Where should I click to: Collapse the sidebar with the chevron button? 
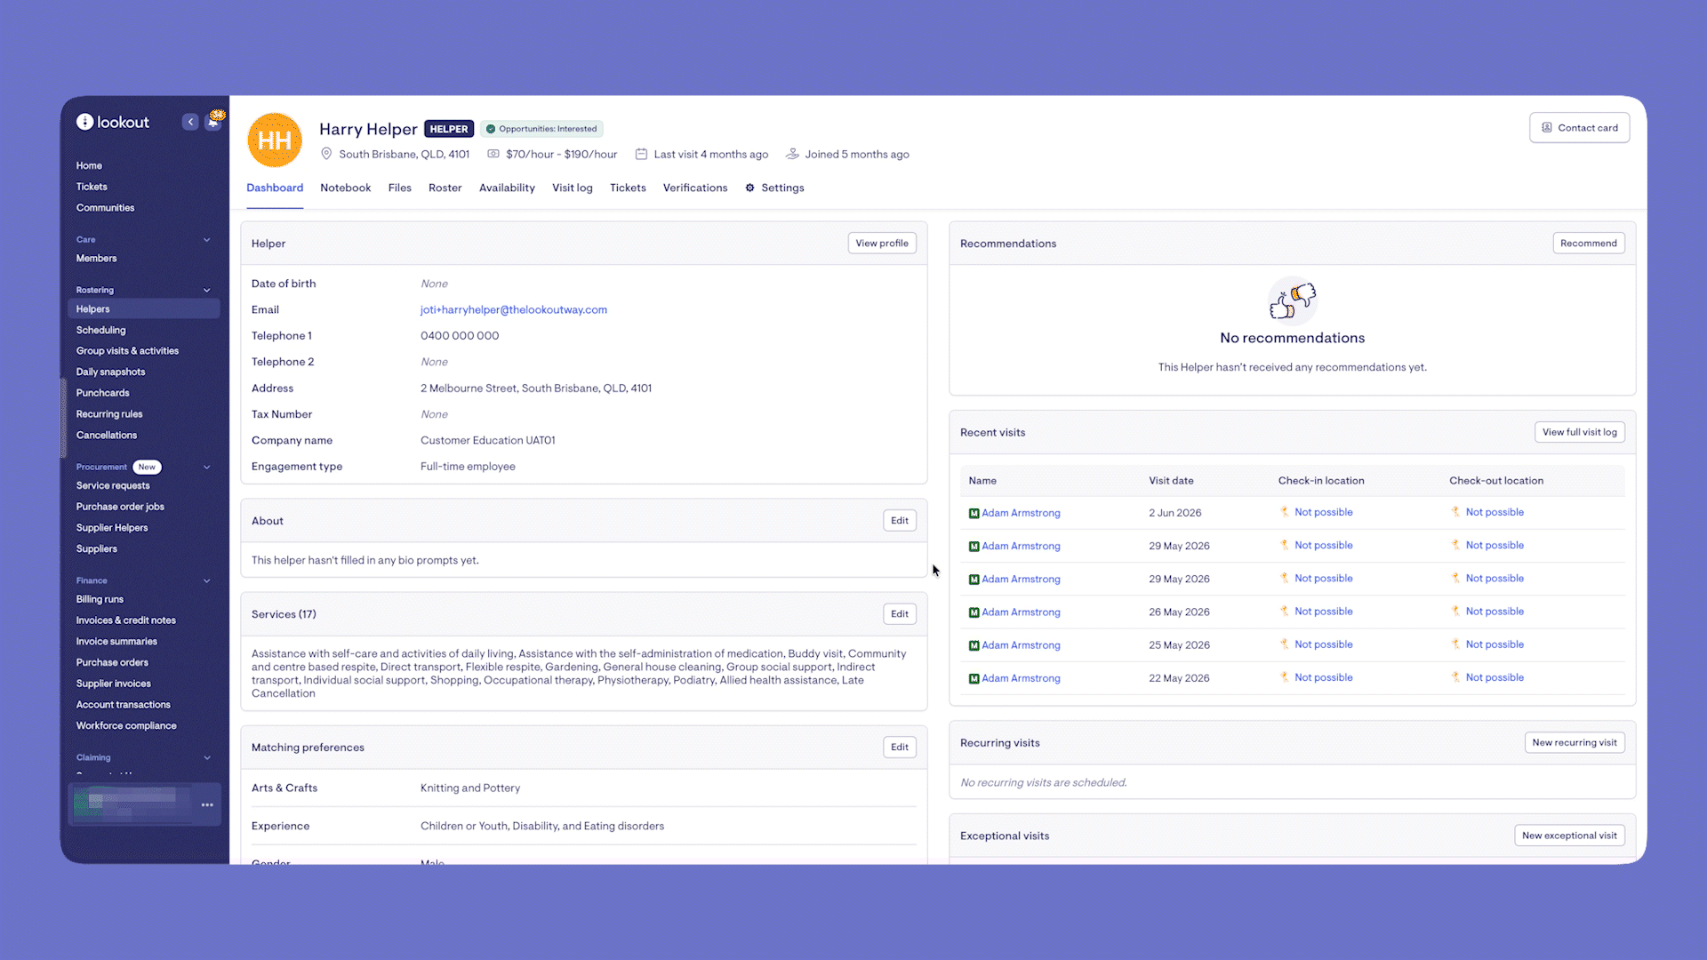[190, 122]
